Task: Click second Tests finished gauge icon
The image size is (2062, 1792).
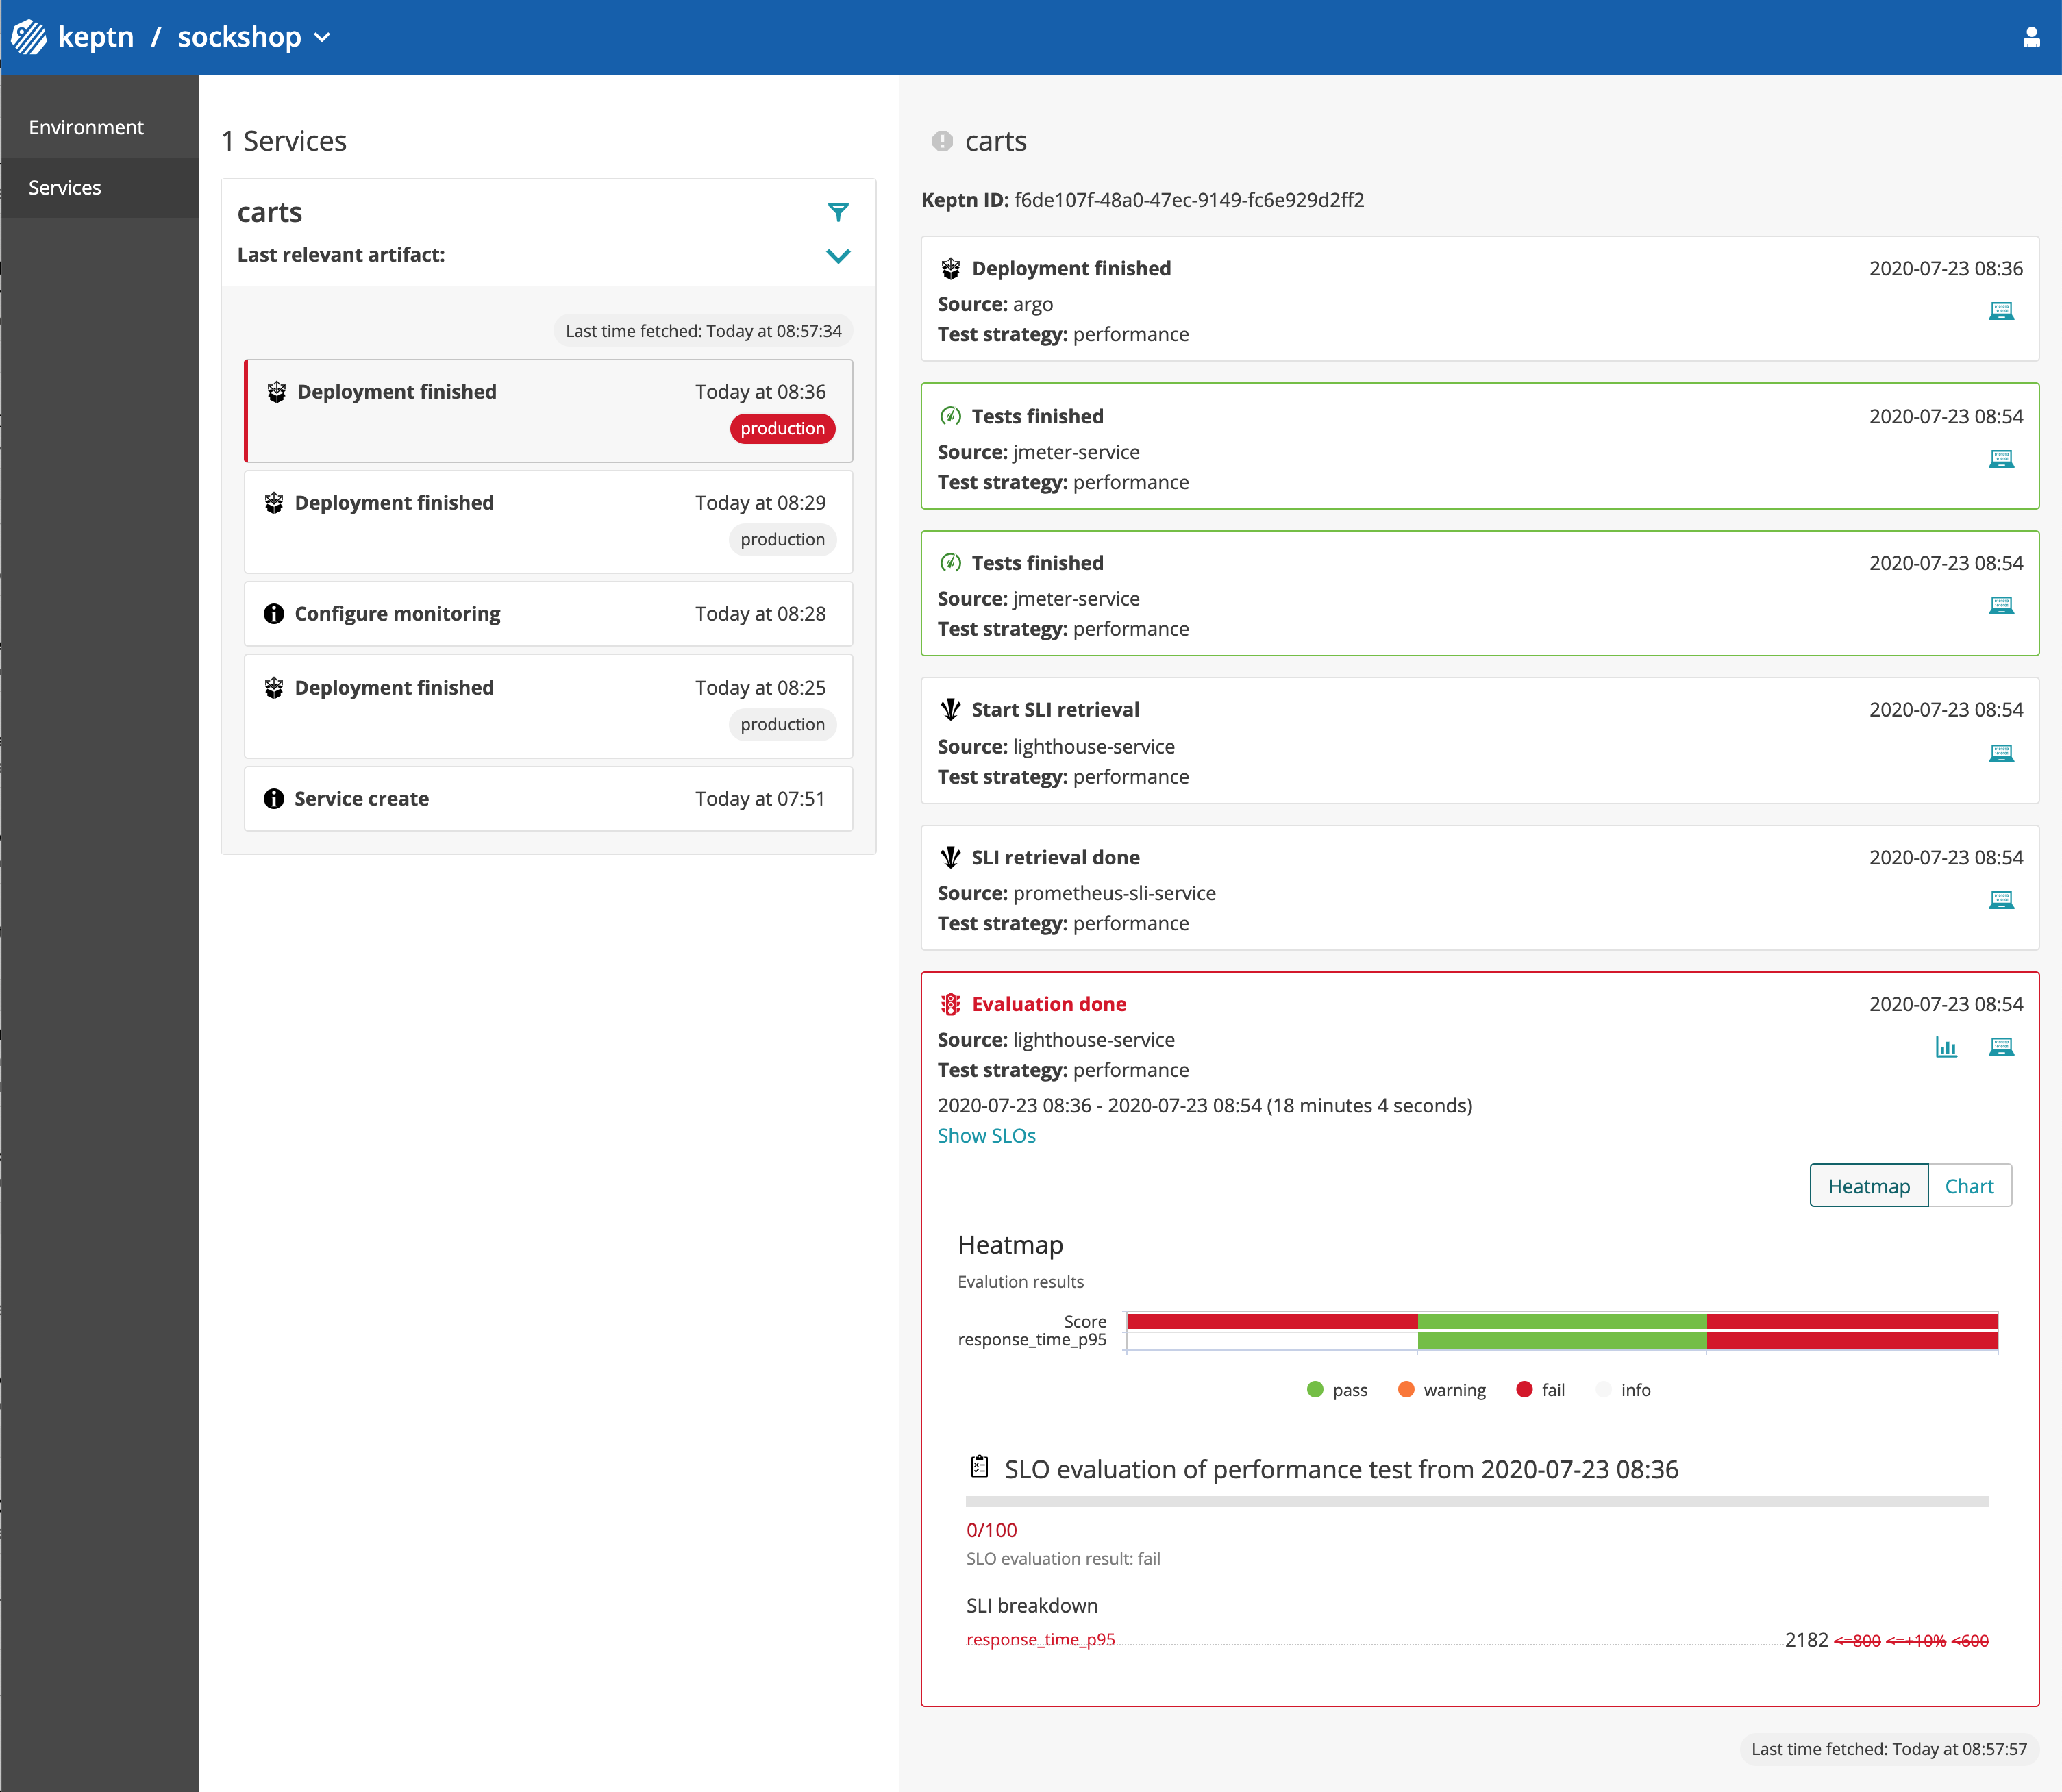Action: click(x=950, y=563)
